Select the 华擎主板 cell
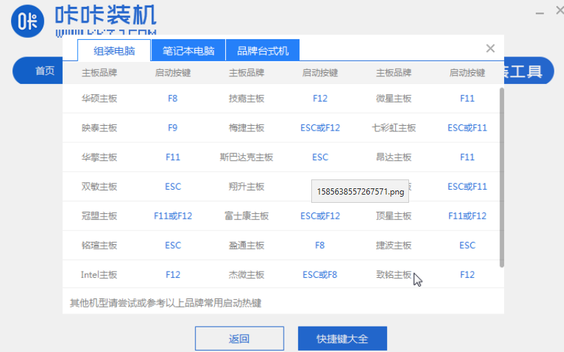Screen dimensions: 564x352 (x=99, y=157)
